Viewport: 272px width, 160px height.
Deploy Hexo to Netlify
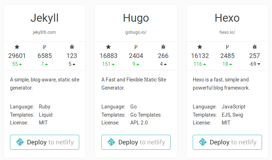coord(227,142)
